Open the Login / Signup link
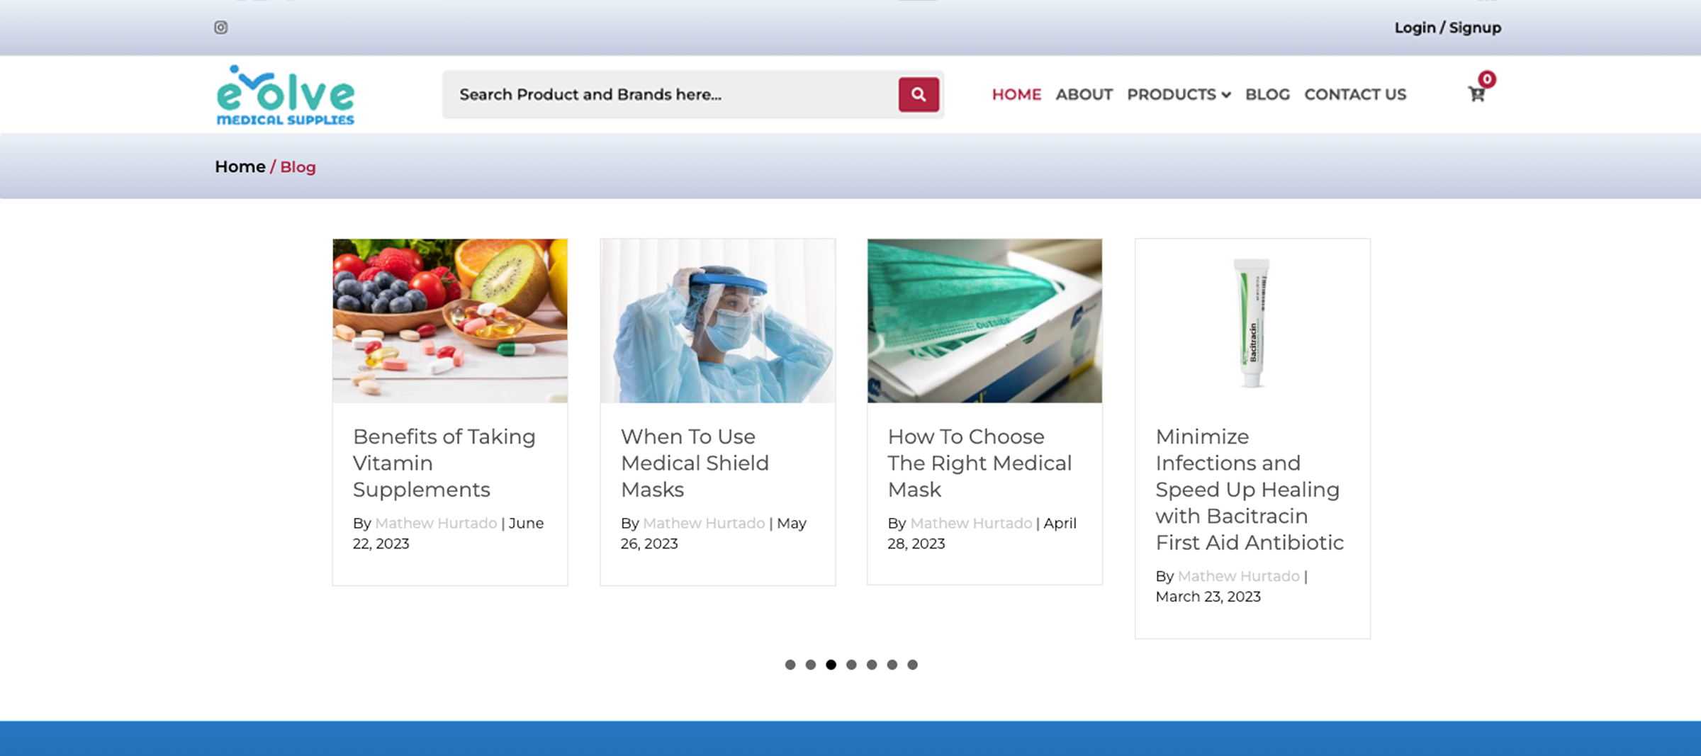 1447,28
